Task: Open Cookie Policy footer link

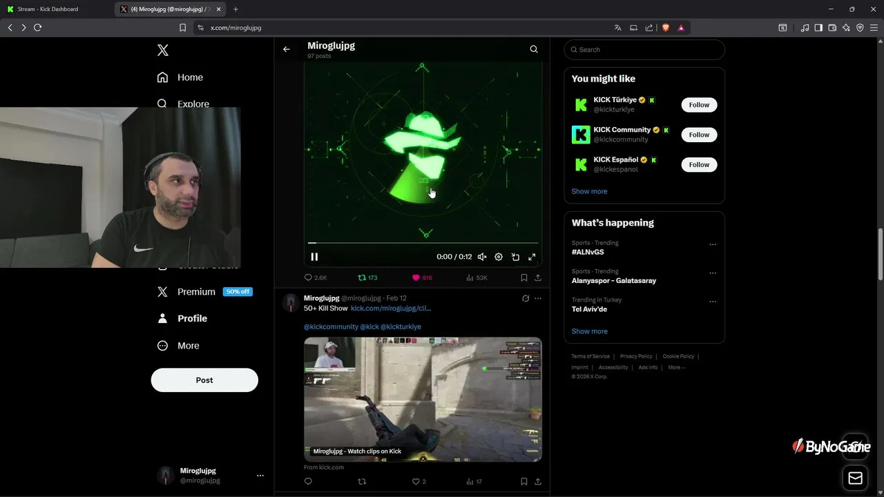Action: [x=678, y=356]
